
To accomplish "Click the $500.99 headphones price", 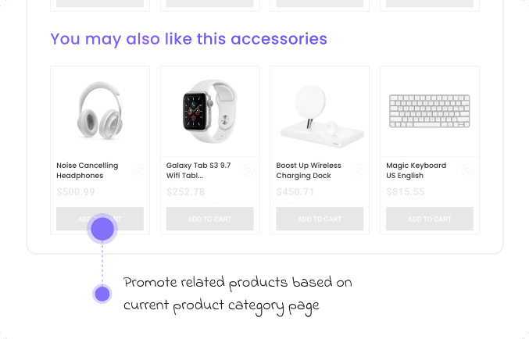I will [x=76, y=192].
